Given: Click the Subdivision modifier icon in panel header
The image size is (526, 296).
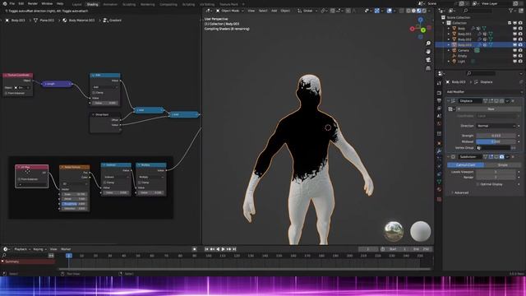Looking at the screenshot, I should (453, 157).
